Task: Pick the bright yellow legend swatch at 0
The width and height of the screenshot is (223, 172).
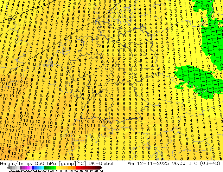Action: [x=58, y=168]
